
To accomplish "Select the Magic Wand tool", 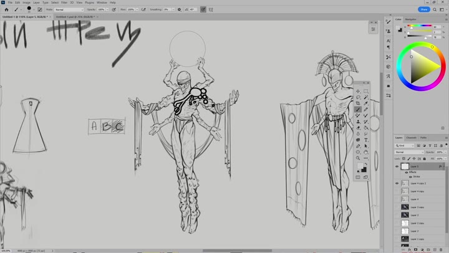I will click(x=366, y=97).
